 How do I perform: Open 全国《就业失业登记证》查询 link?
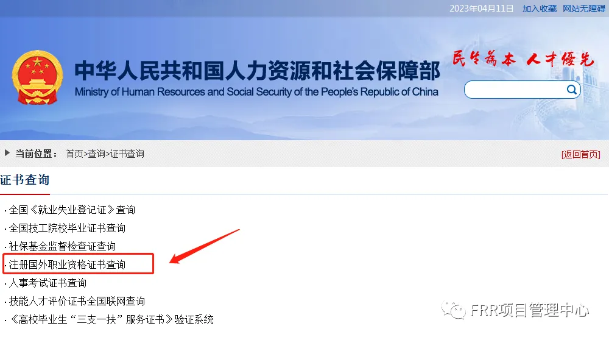72,210
